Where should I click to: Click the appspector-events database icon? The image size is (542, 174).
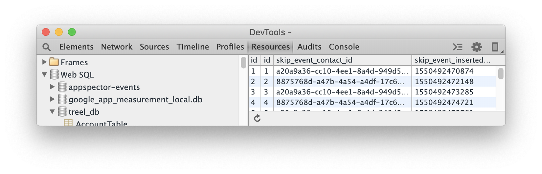tap(62, 87)
